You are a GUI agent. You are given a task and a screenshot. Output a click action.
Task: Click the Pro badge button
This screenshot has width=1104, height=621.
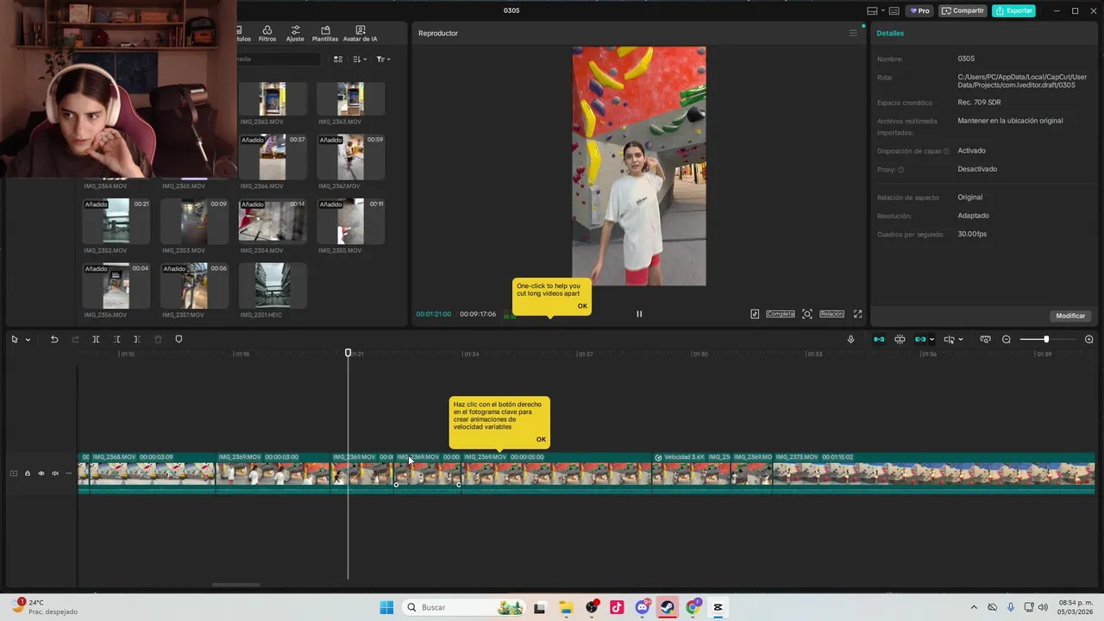pyautogui.click(x=919, y=10)
